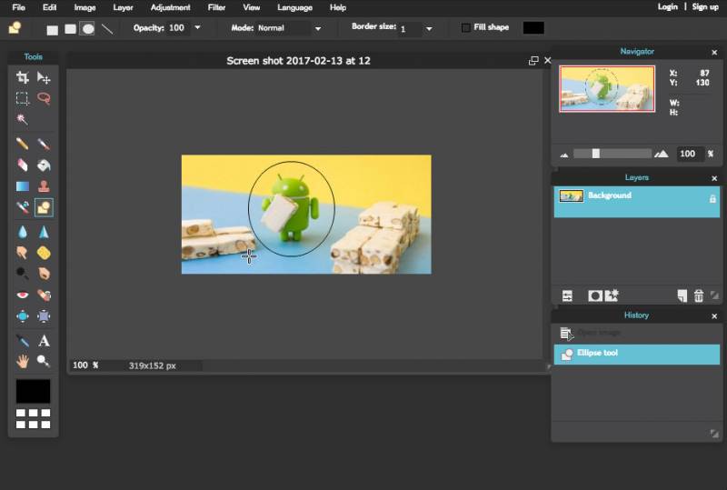Open the Mode Normal dropdown
This screenshot has height=490, width=727.
317,28
